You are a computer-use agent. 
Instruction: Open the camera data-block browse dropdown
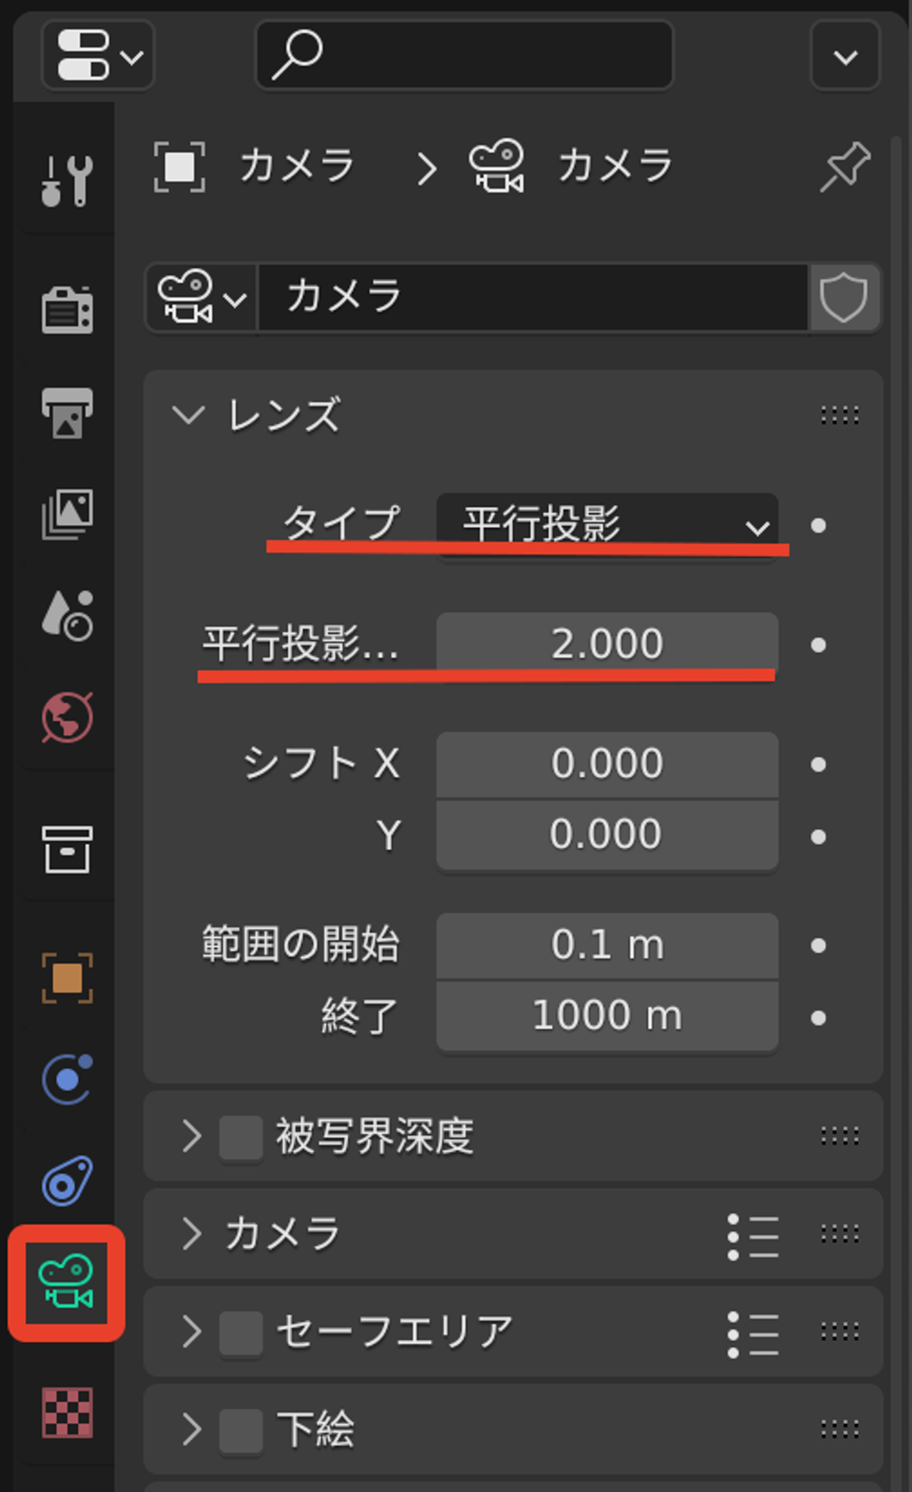point(201,298)
